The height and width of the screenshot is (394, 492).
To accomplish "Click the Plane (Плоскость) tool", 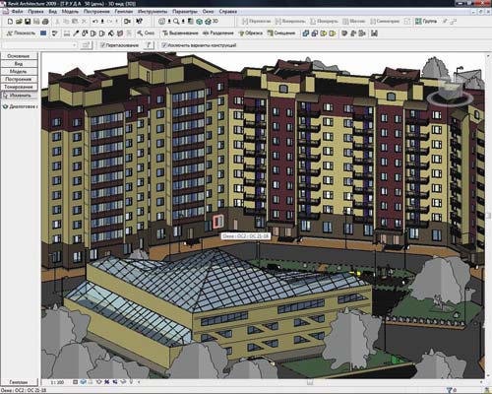I will pos(21,33).
